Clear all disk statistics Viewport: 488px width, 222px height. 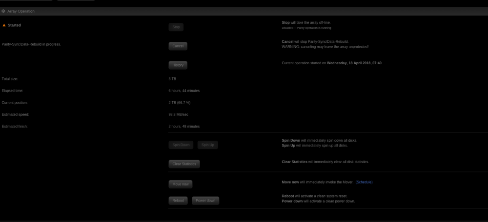click(x=184, y=164)
